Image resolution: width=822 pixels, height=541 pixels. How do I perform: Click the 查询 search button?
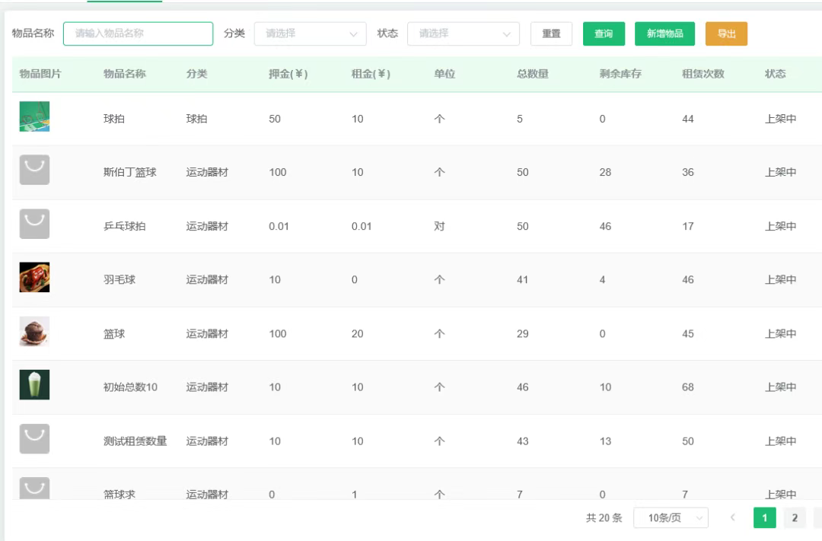tap(604, 33)
